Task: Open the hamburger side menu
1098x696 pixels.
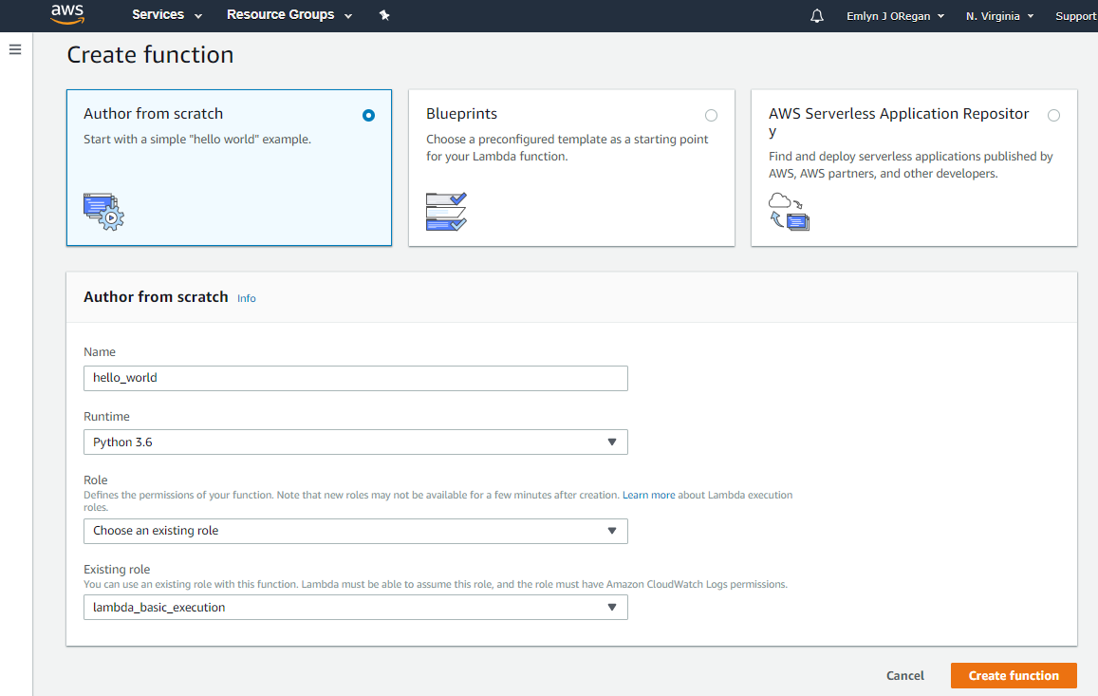Action: point(14,49)
